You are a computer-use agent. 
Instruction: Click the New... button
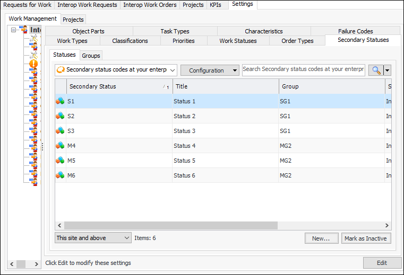pos(321,238)
